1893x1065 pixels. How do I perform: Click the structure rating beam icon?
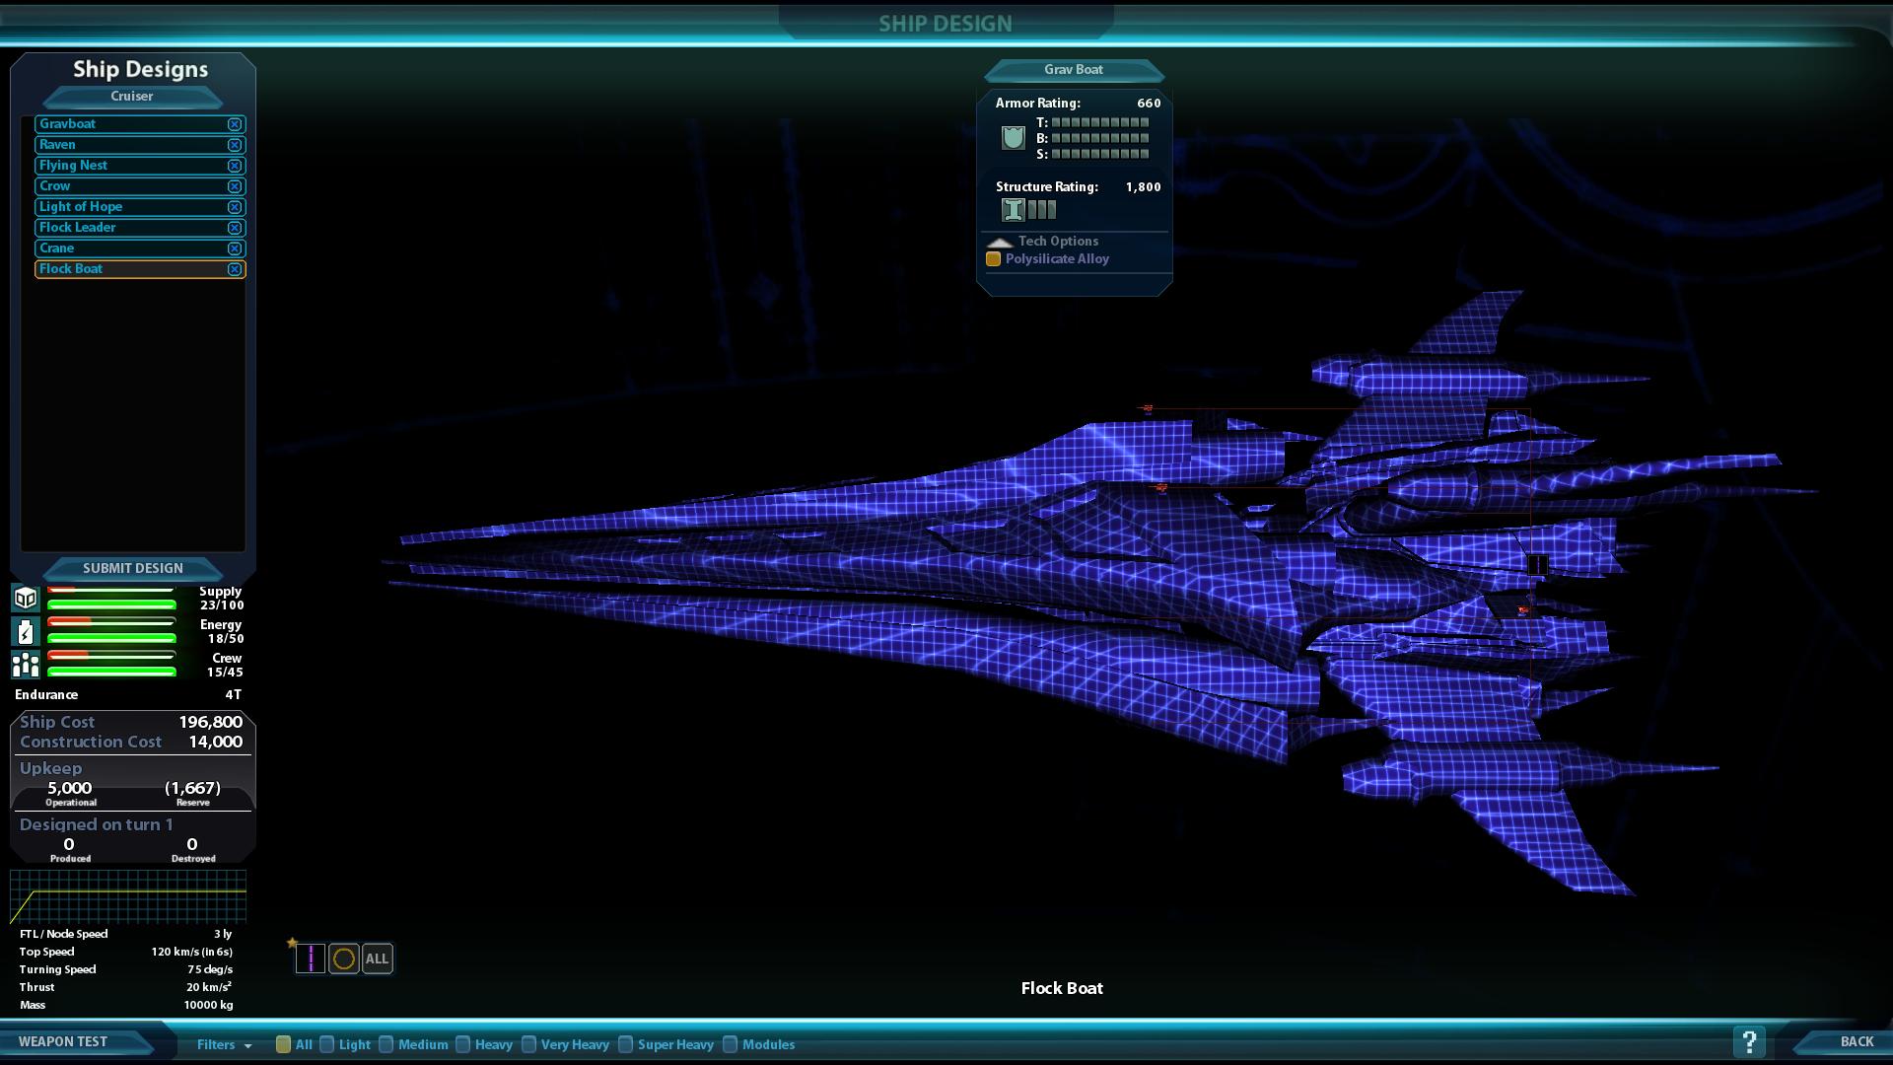coord(1013,210)
